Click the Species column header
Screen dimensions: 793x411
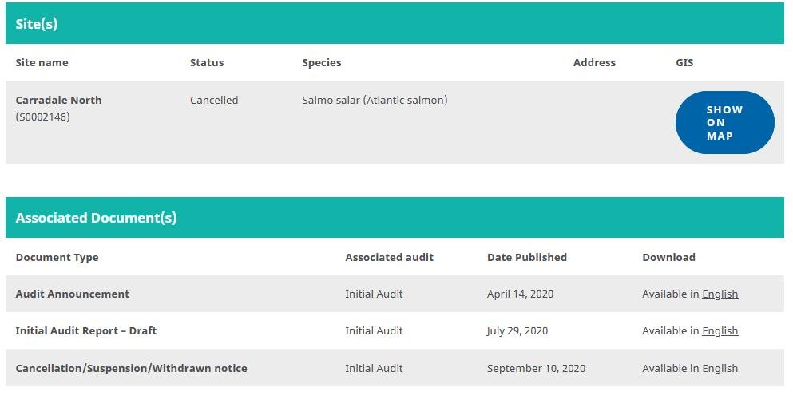(321, 63)
